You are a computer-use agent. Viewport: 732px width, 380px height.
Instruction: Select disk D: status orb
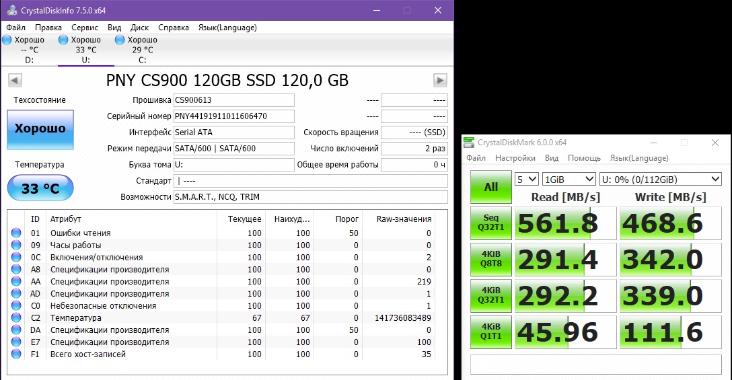tap(7, 40)
